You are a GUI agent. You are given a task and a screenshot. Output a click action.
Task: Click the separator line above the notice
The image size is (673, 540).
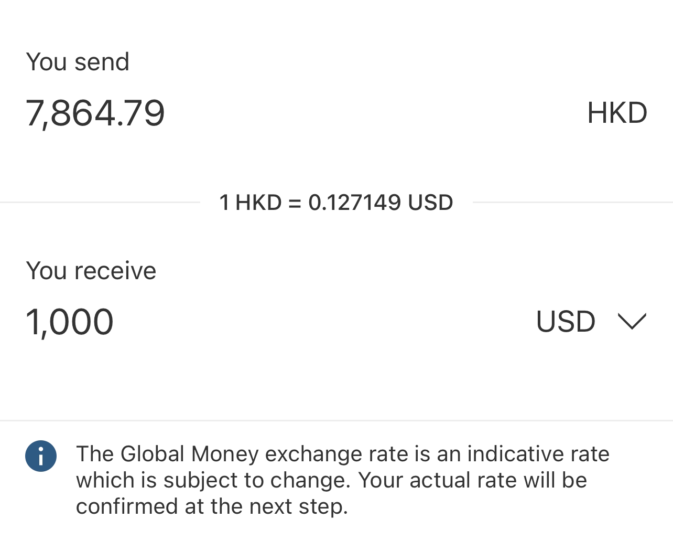(x=336, y=420)
